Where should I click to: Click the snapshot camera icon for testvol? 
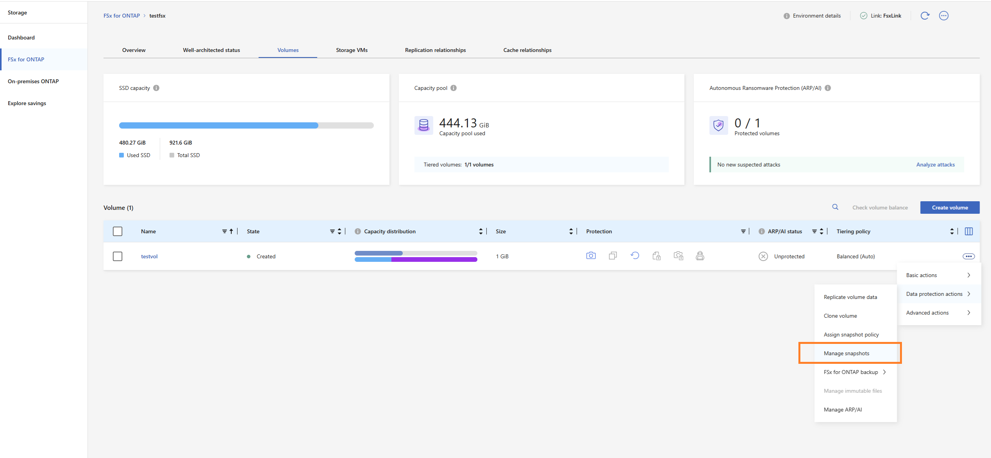pos(591,256)
